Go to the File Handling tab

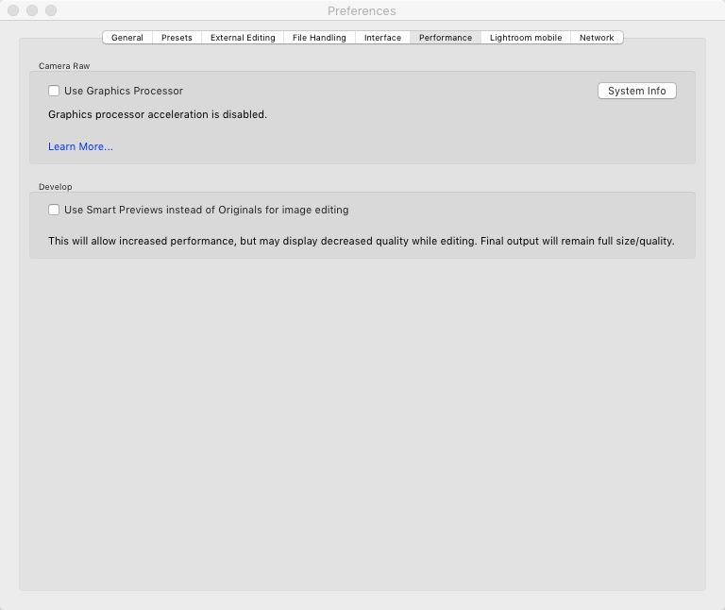pos(319,38)
